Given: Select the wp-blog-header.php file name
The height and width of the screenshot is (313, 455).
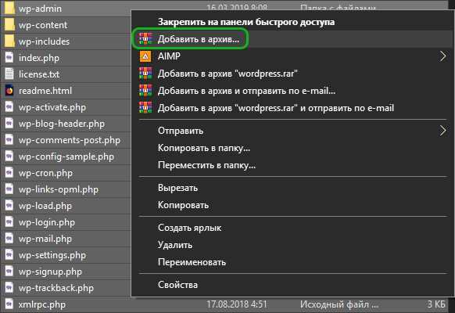Looking at the screenshot, I should [x=62, y=124].
